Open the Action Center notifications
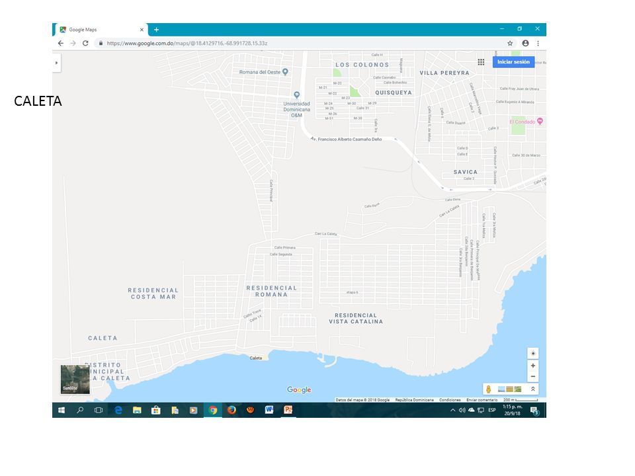 click(x=535, y=411)
